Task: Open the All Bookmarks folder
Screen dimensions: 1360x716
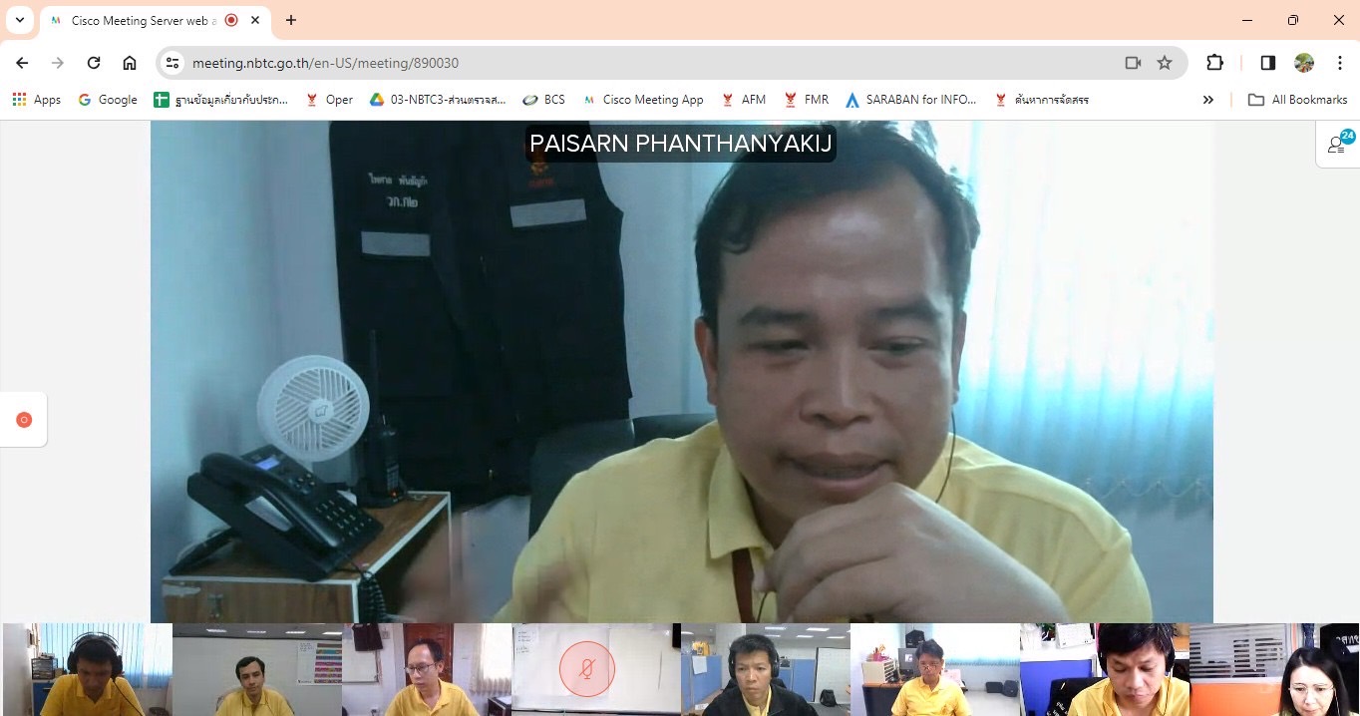Action: [x=1297, y=100]
